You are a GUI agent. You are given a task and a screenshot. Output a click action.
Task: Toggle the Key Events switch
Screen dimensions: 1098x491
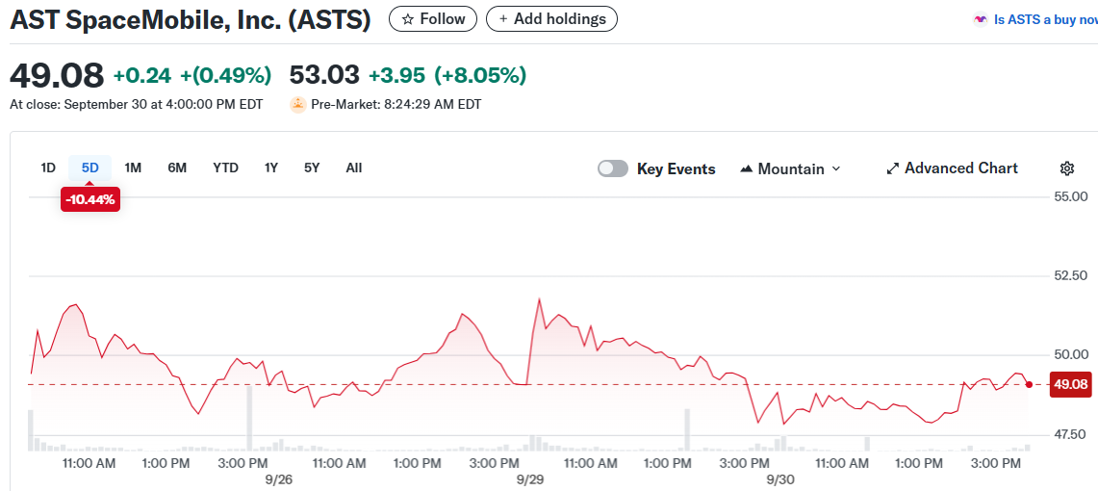[613, 168]
